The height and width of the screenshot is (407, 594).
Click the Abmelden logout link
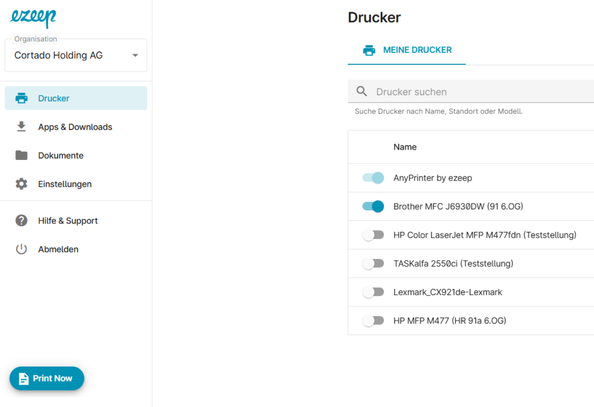pyautogui.click(x=58, y=249)
